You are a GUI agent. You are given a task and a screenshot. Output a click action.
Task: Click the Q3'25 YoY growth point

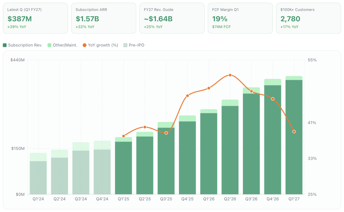click(x=166, y=133)
